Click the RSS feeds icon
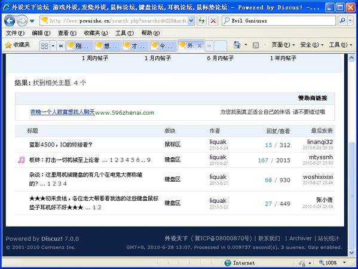The image size is (358, 269). coord(256,45)
